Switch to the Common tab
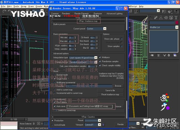The height and width of the screenshot is (130, 180). tap(55, 14)
